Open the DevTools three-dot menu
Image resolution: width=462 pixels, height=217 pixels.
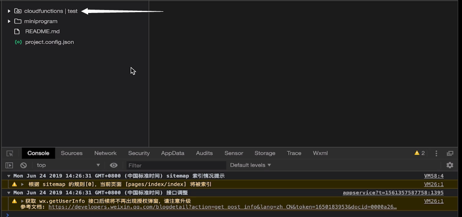(x=437, y=153)
